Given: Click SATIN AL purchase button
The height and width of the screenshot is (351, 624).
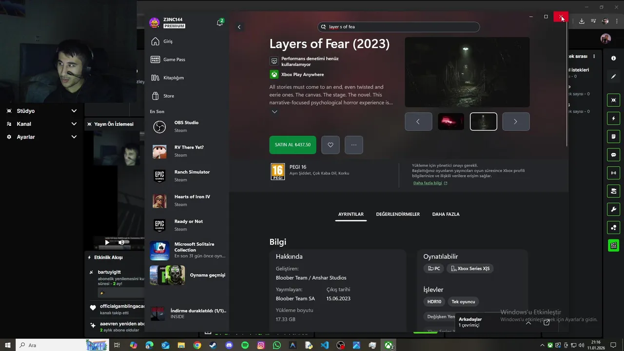Looking at the screenshot, I should 292,145.
